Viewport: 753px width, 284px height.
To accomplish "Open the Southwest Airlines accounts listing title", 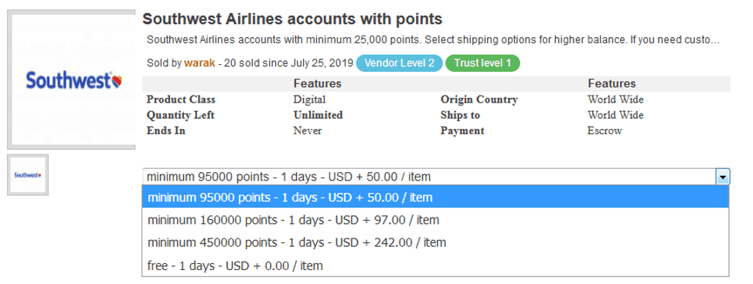I will [292, 19].
